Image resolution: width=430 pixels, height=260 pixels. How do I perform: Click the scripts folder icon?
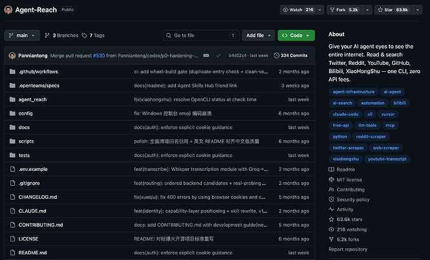click(x=12, y=142)
